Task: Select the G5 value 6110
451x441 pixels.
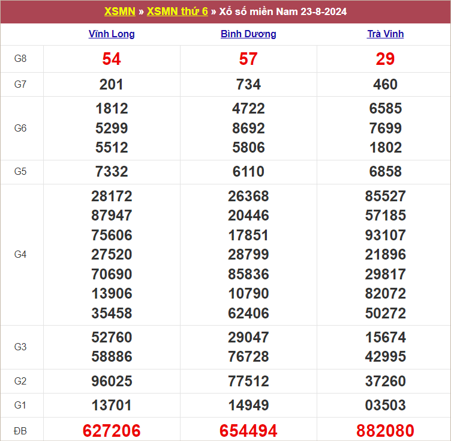Action: click(x=248, y=172)
